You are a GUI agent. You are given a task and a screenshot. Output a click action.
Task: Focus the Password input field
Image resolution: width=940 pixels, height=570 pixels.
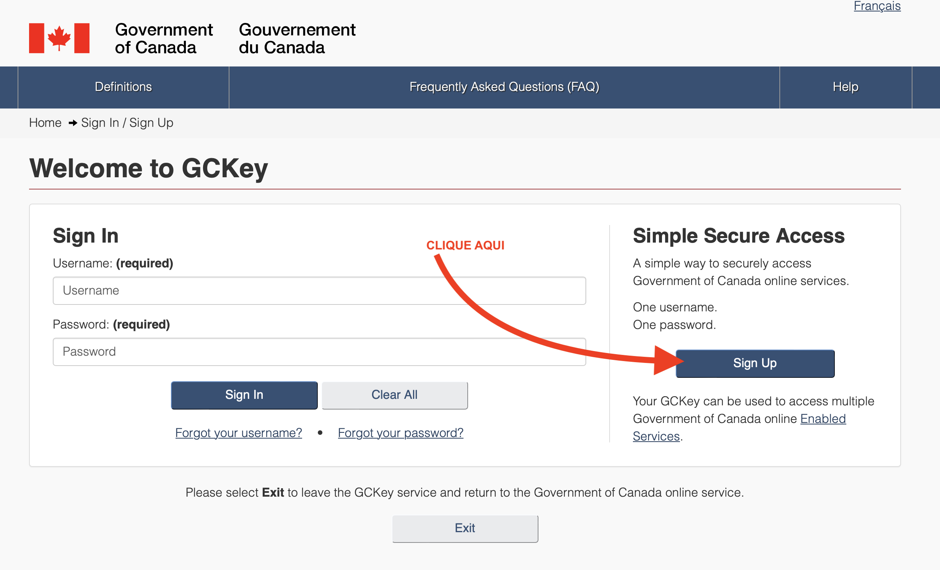tap(319, 351)
